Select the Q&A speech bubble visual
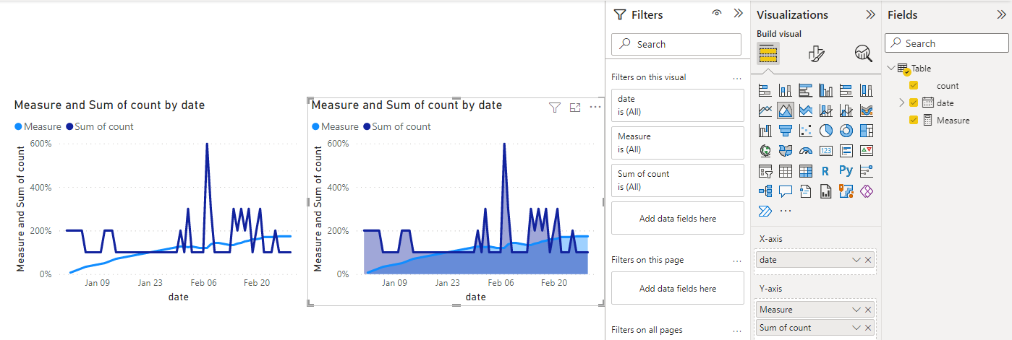 pos(786,191)
